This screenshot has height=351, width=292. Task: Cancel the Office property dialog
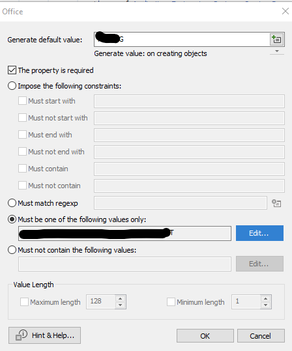click(x=261, y=336)
